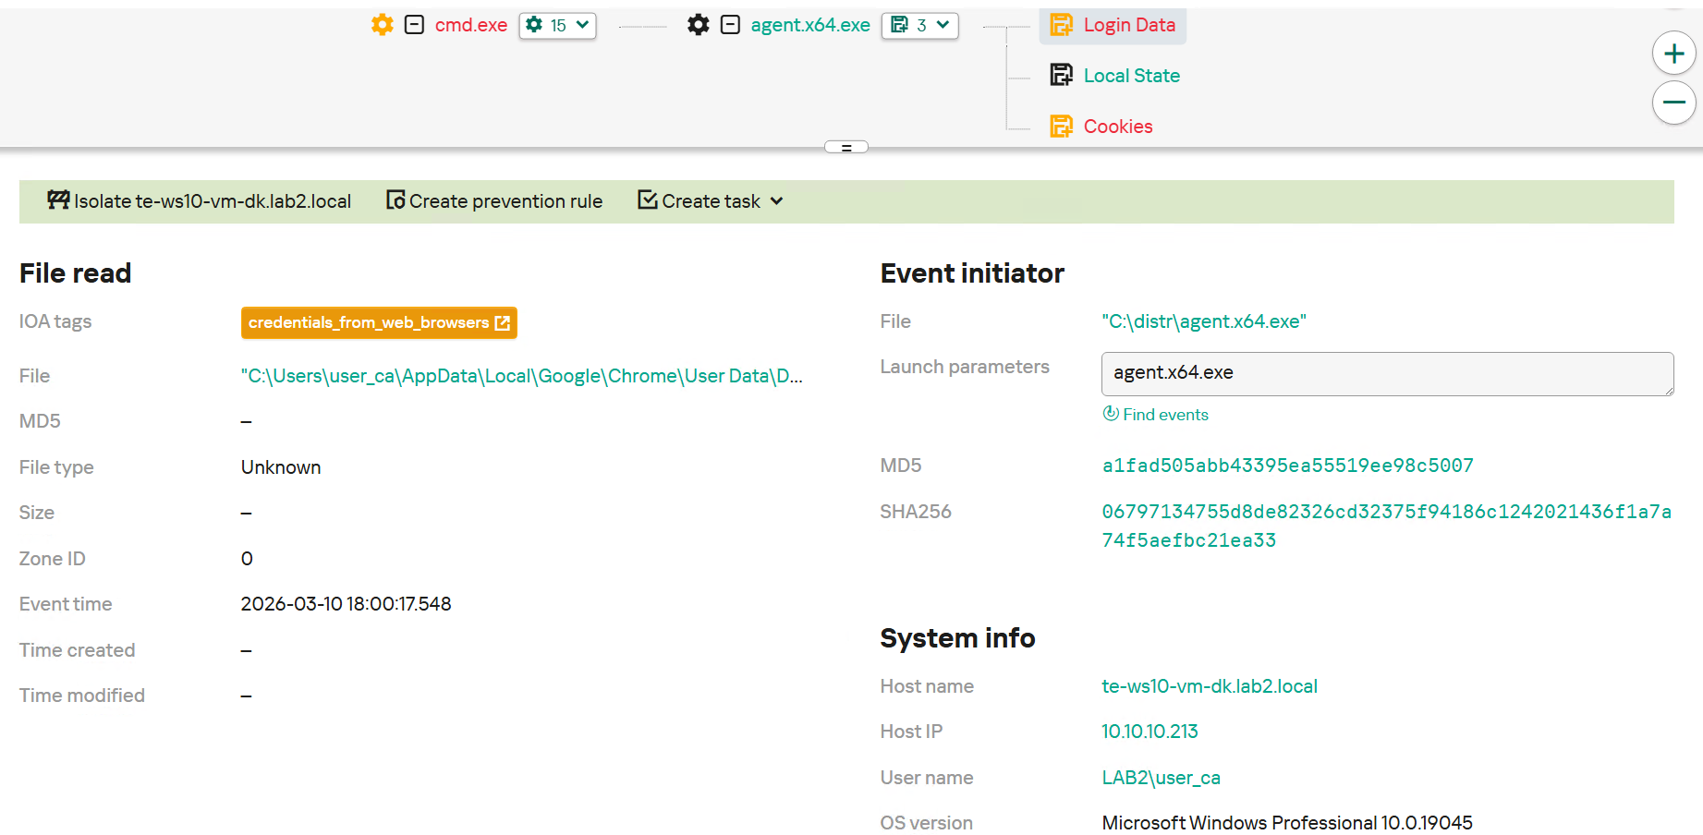Expand the cmd.exe 15 events dropdown
This screenshot has height=835, width=1703.
click(x=557, y=25)
